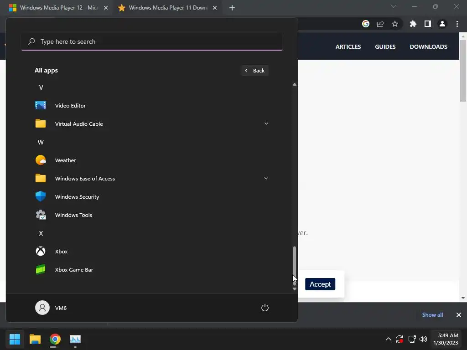Switch to Chrome in the taskbar
467x350 pixels.
55,339
